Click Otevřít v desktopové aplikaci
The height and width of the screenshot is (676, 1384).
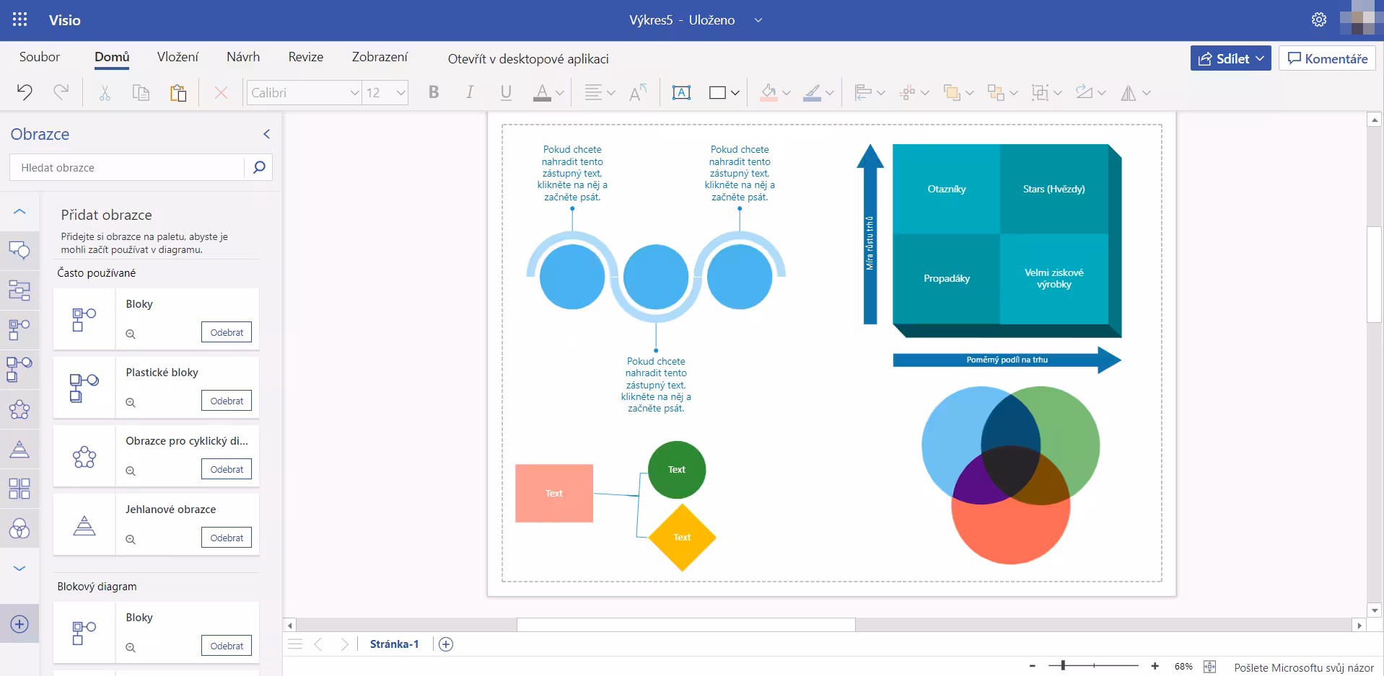[528, 58]
